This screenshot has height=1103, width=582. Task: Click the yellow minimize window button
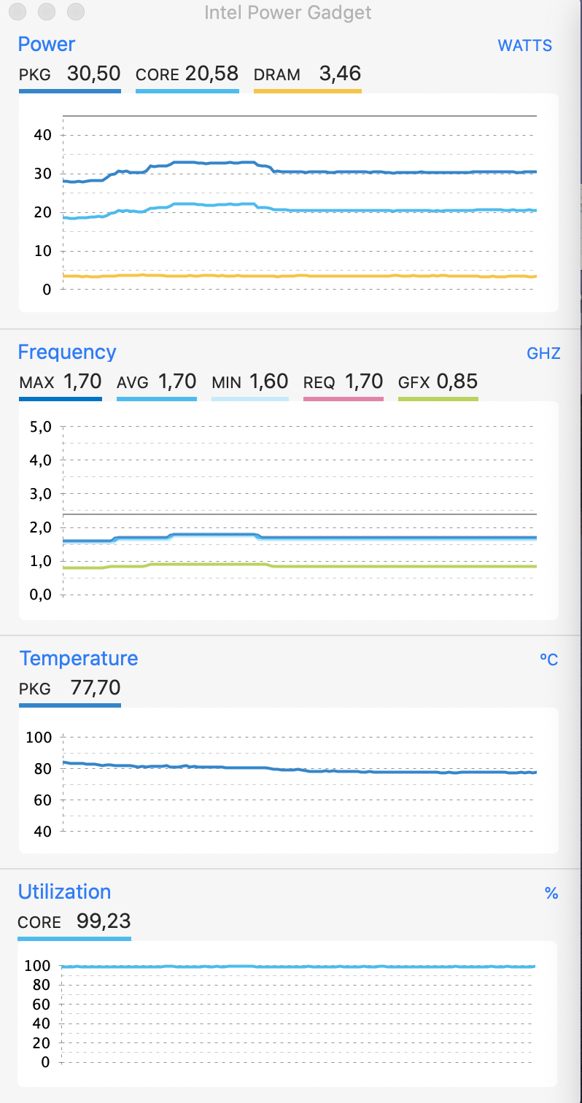coord(47,12)
